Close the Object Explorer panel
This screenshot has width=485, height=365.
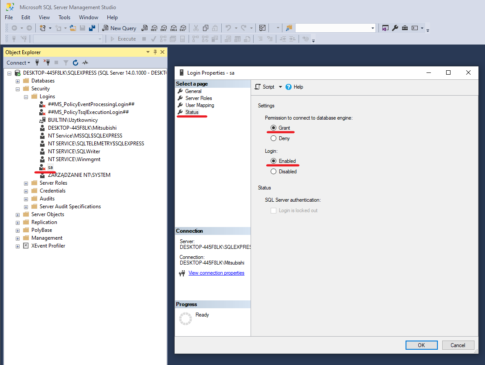(162, 52)
